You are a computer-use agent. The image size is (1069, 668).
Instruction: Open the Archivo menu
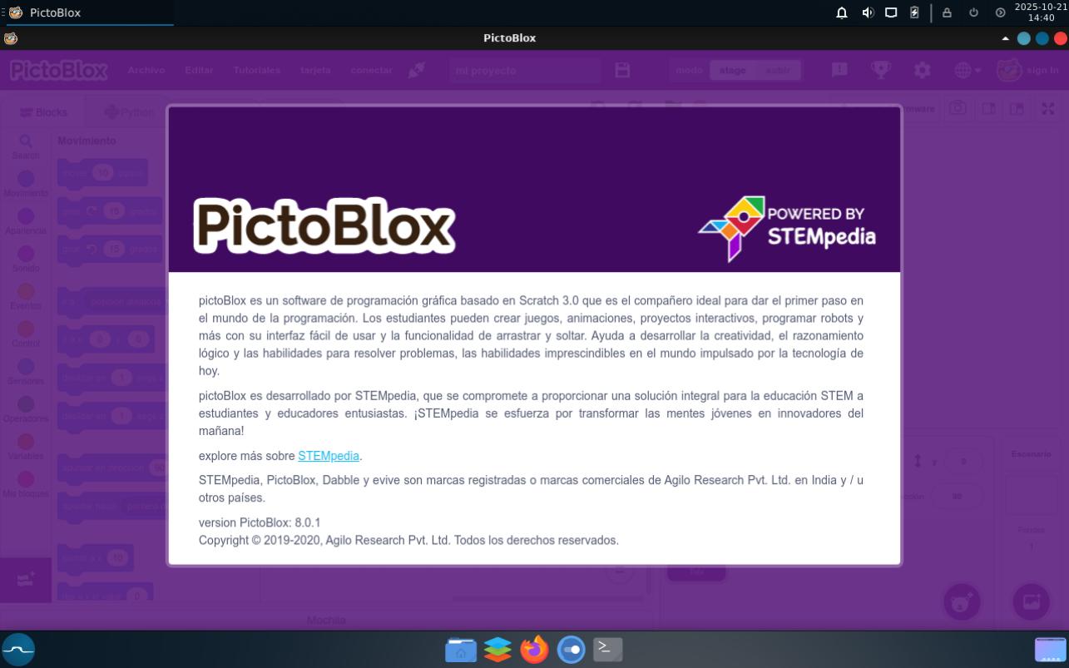[x=146, y=71]
